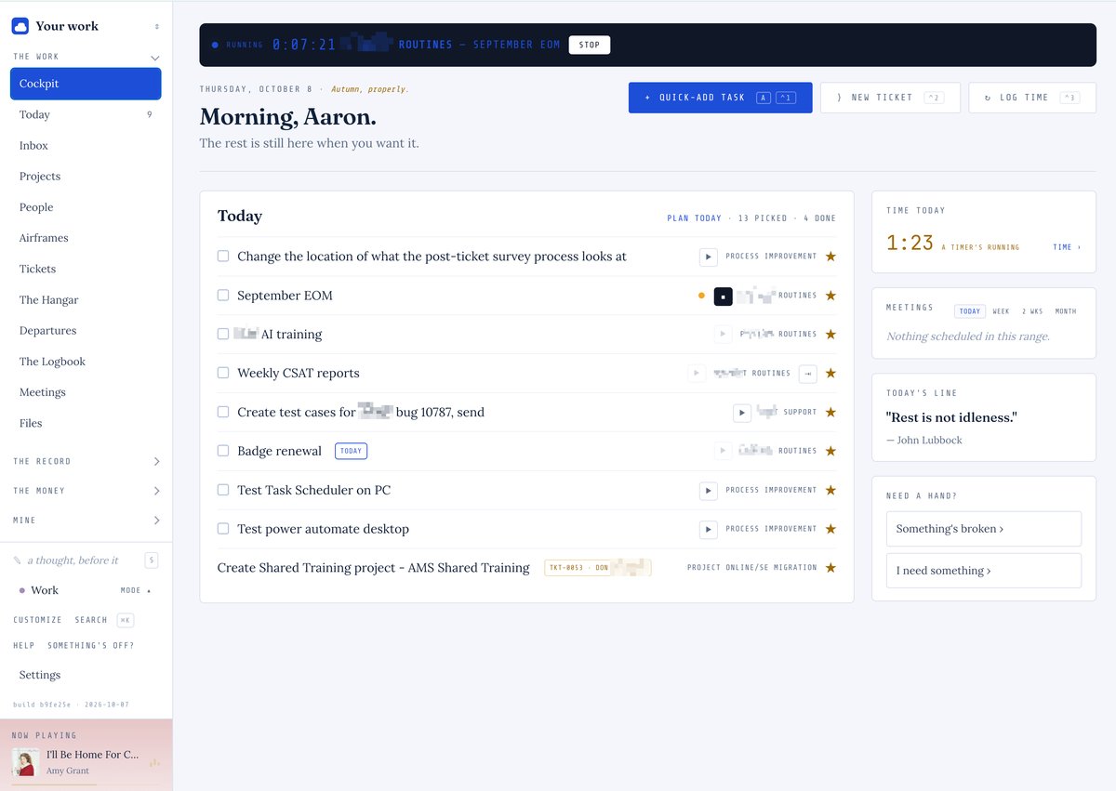Screen dimensions: 1116x791
Task: Stop the timer on the September EOM row
Action: (x=724, y=296)
